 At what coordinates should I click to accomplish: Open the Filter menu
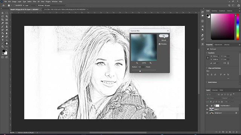tap(34, 1)
